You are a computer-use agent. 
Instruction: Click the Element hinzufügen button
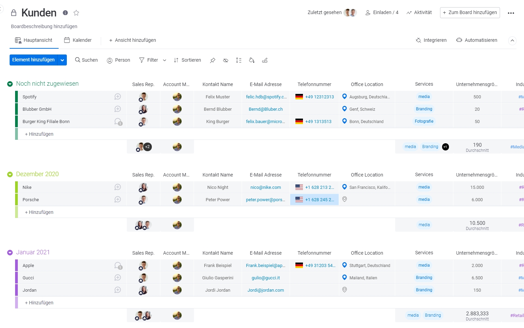34,60
